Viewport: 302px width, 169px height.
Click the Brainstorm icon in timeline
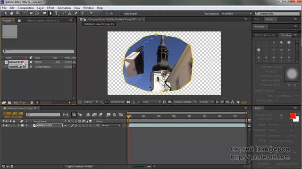click(x=109, y=115)
